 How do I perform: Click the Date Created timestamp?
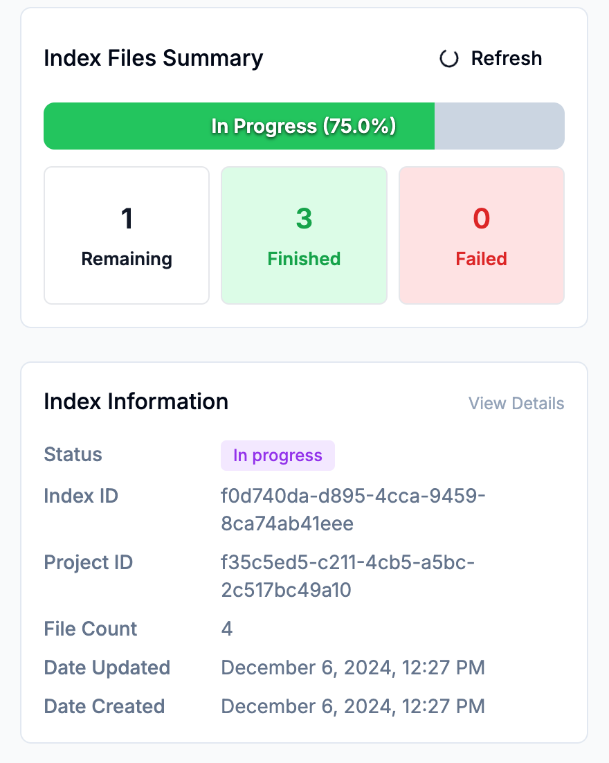click(353, 706)
